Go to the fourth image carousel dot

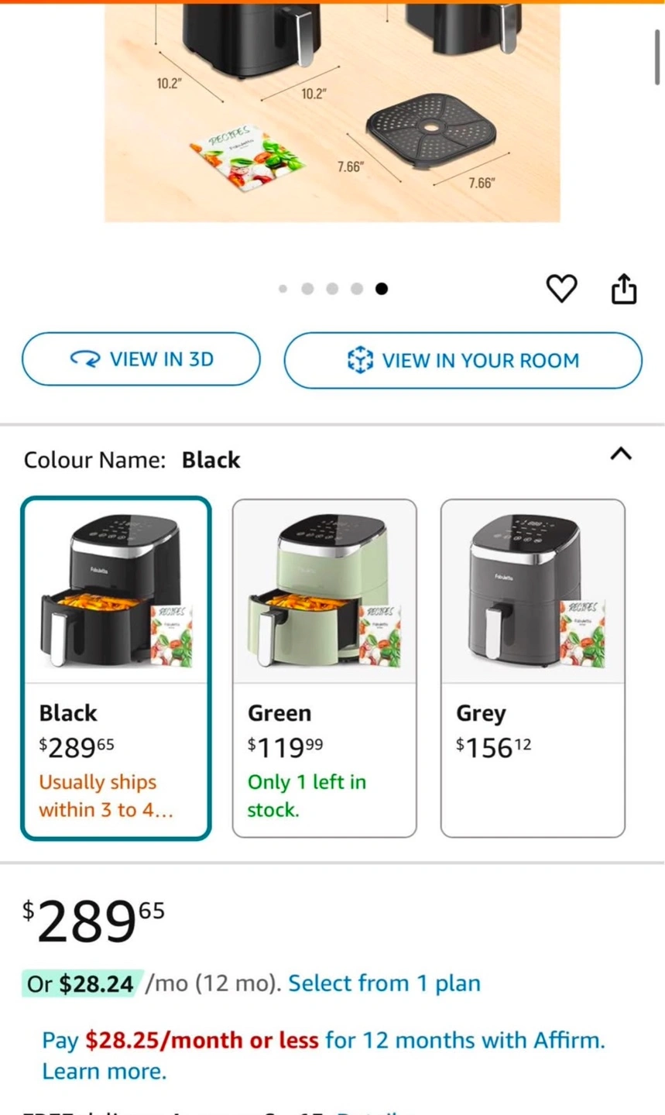(357, 289)
